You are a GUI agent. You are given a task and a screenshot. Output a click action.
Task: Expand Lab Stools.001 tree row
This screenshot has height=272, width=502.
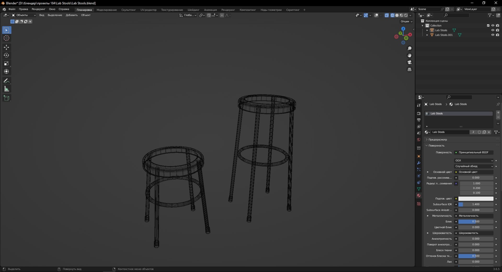coord(427,35)
